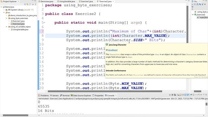Collapse using_of_variable_injava package
Viewport: 208px width, 117px height.
6,27
